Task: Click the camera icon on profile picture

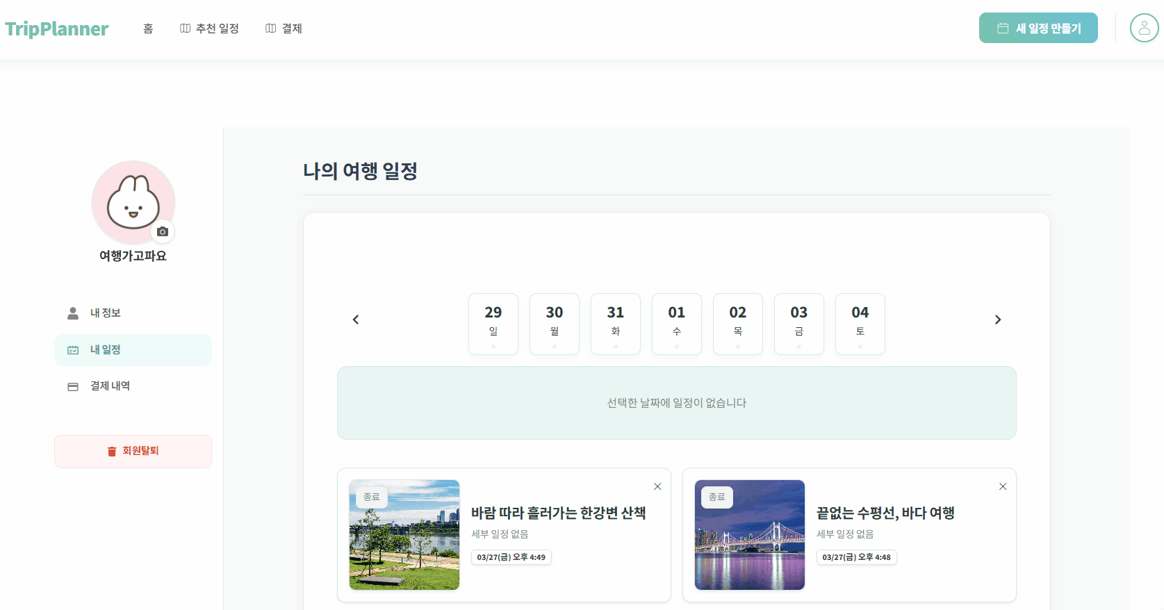Action: pos(163,231)
